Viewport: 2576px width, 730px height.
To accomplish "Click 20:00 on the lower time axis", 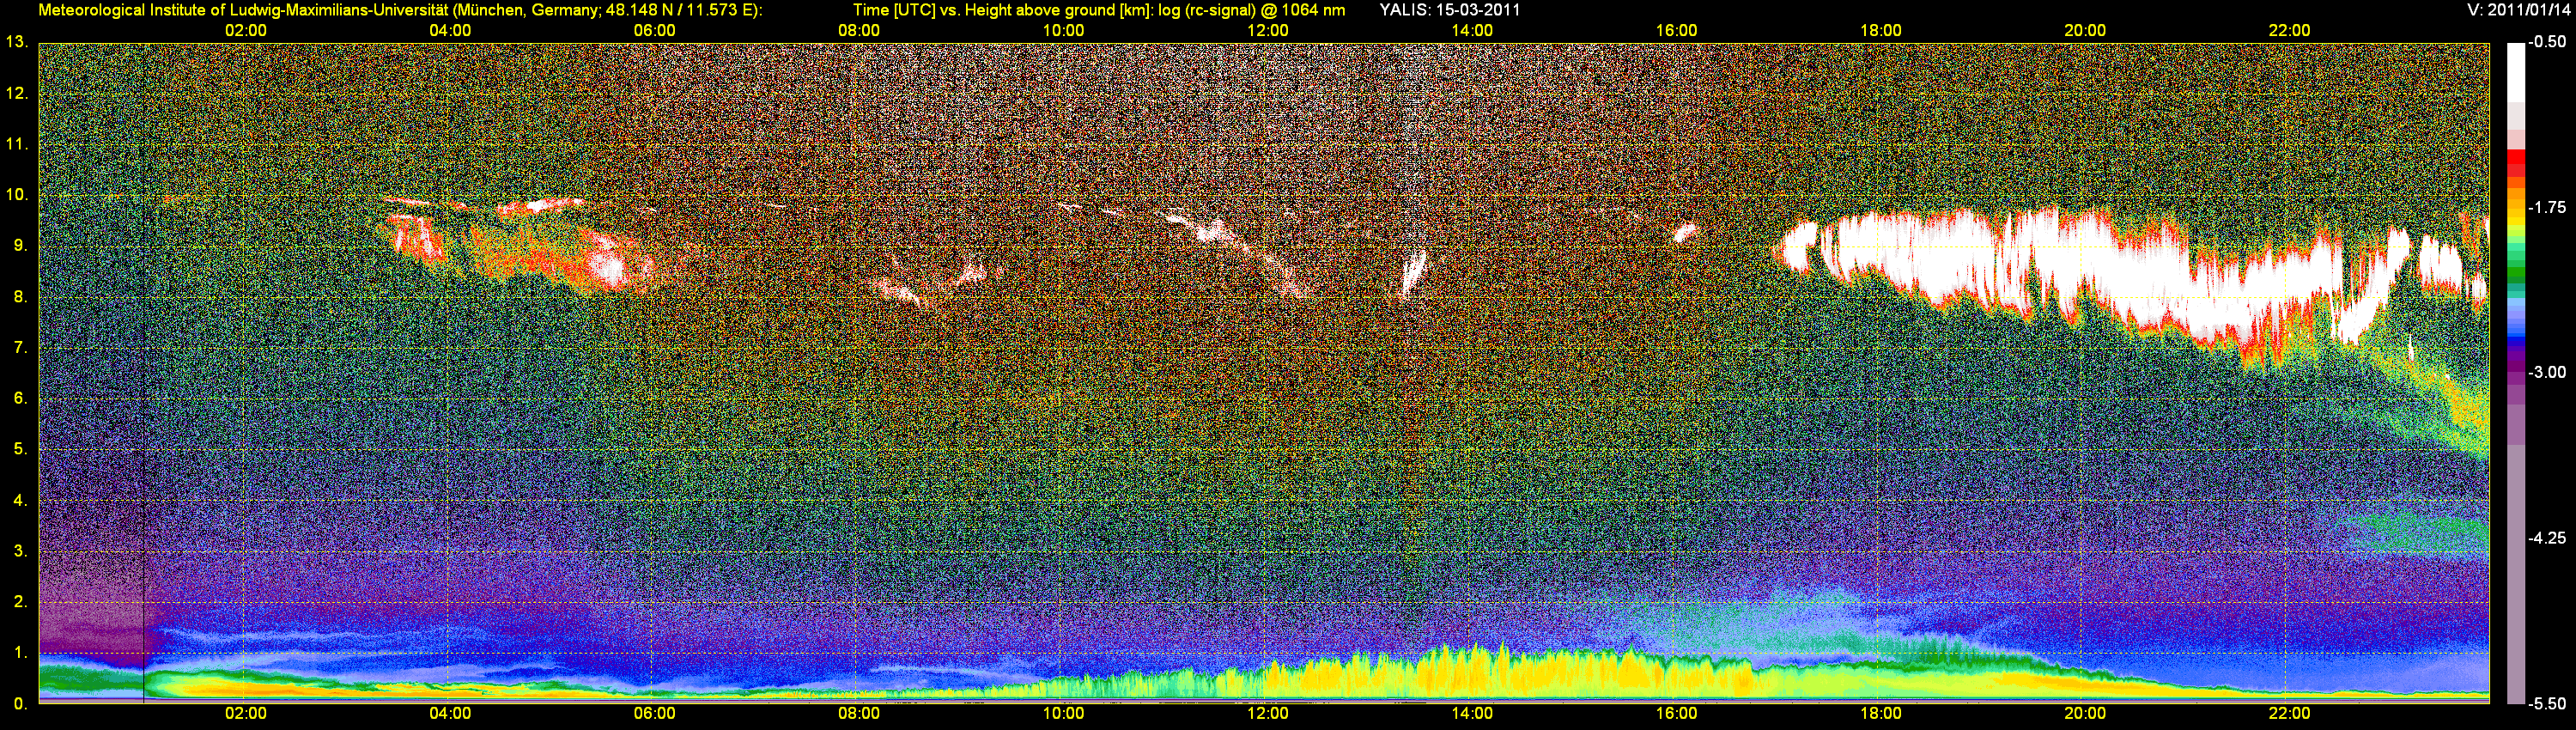I will [2085, 713].
